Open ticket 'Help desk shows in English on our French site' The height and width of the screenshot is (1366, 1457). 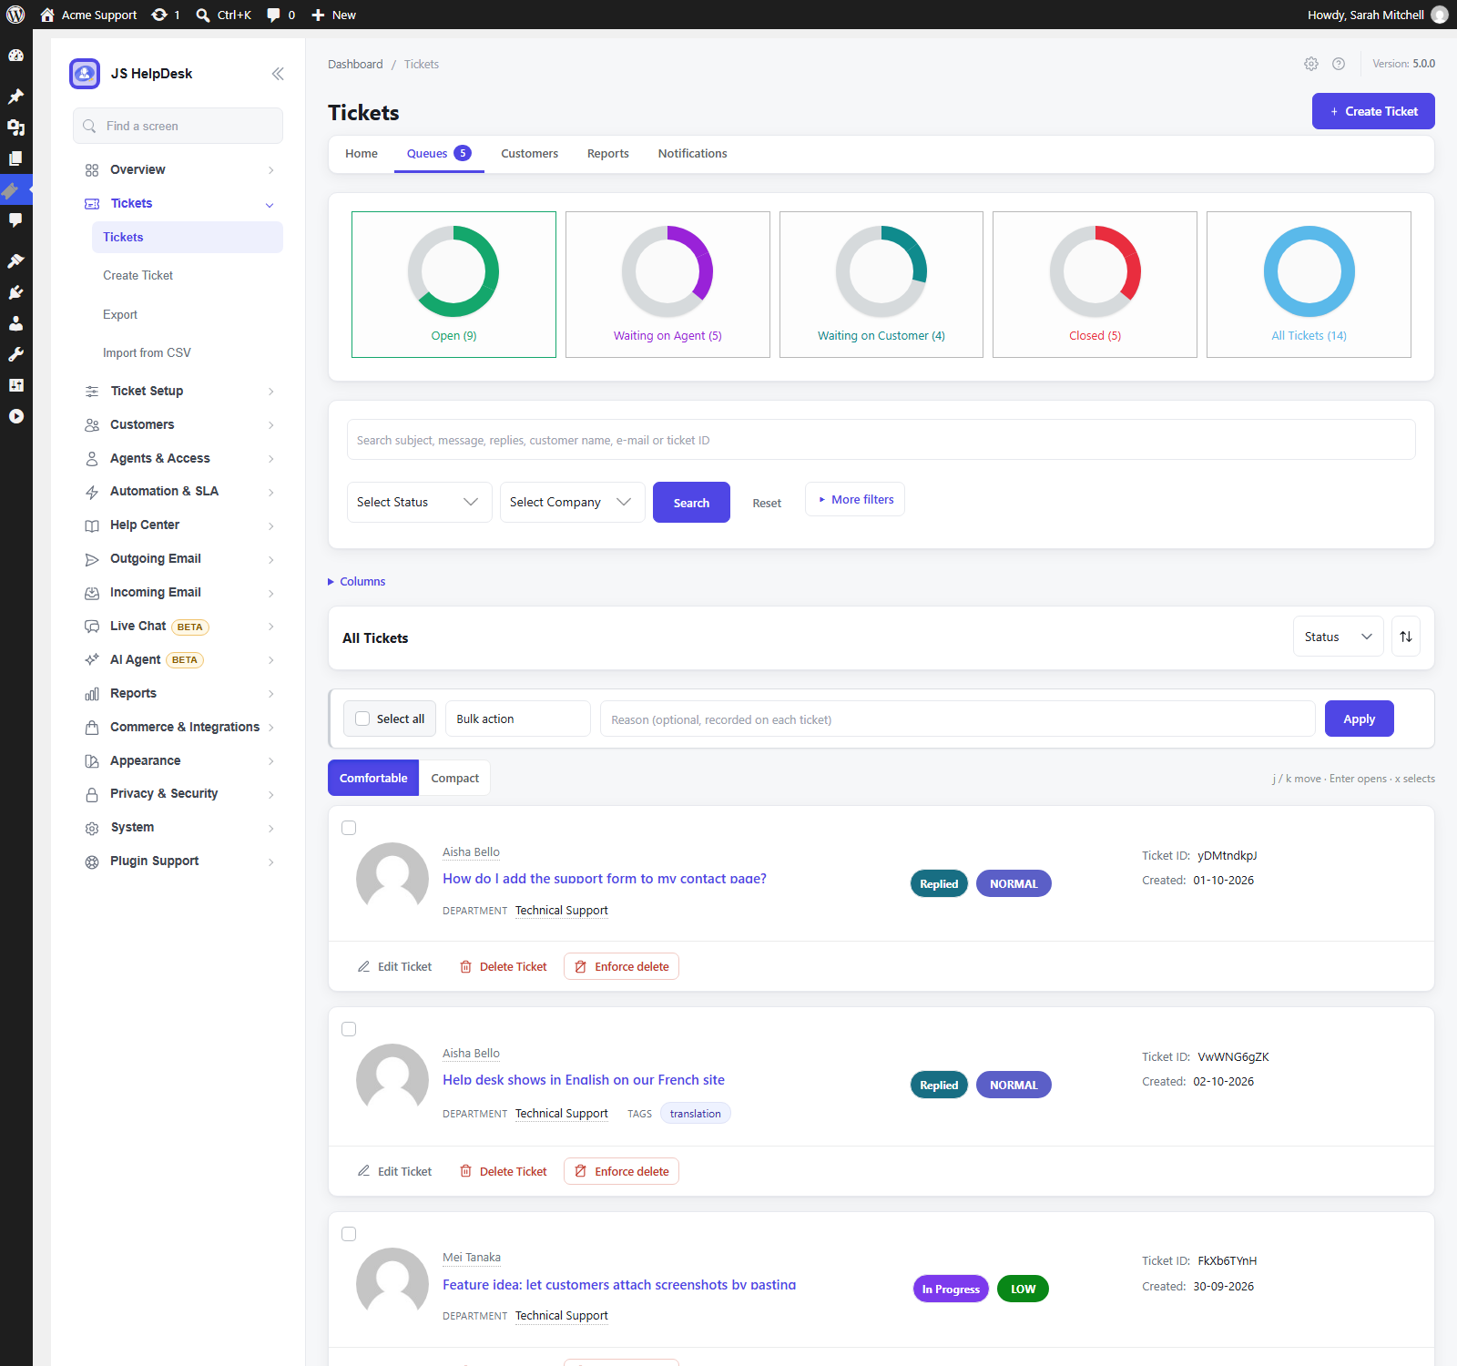coord(584,1080)
